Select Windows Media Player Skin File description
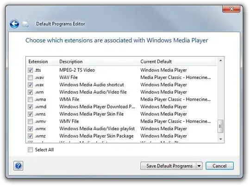 (91, 114)
